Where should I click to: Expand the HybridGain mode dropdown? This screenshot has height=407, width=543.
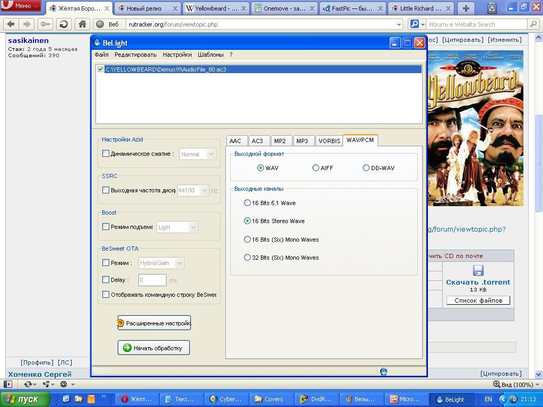179,263
